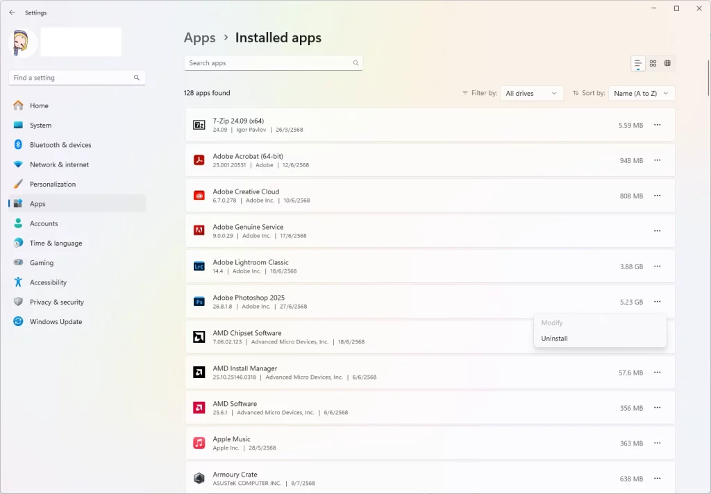Click the magnifier in Find a setting
Image resolution: width=711 pixels, height=494 pixels.
[137, 78]
